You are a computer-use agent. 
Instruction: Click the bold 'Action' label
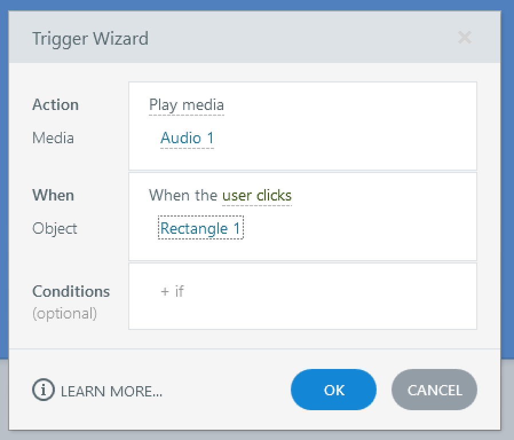point(56,105)
